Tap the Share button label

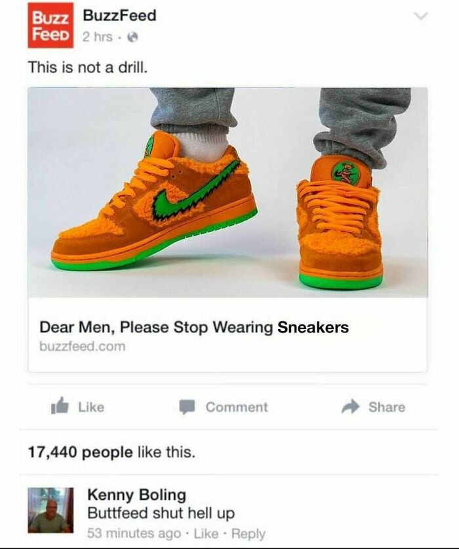click(x=387, y=407)
